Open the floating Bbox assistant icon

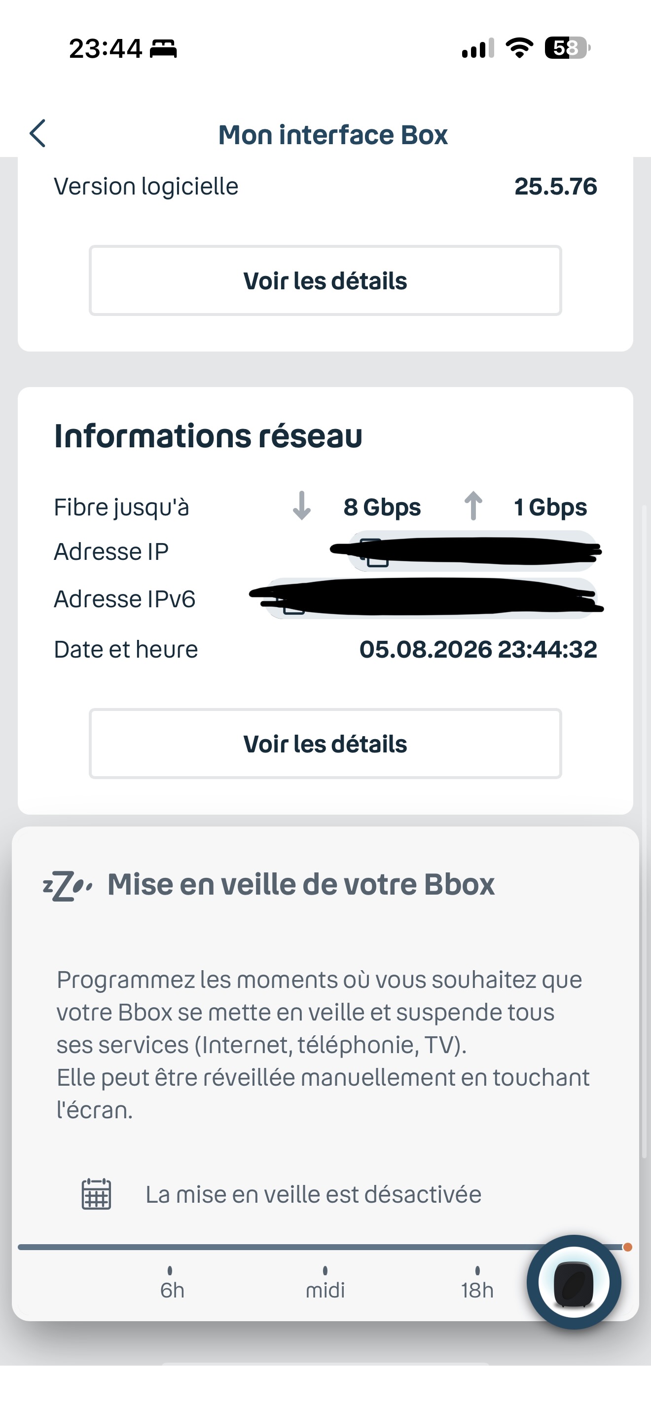tap(574, 1282)
